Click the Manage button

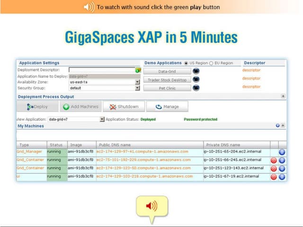[x=167, y=107]
